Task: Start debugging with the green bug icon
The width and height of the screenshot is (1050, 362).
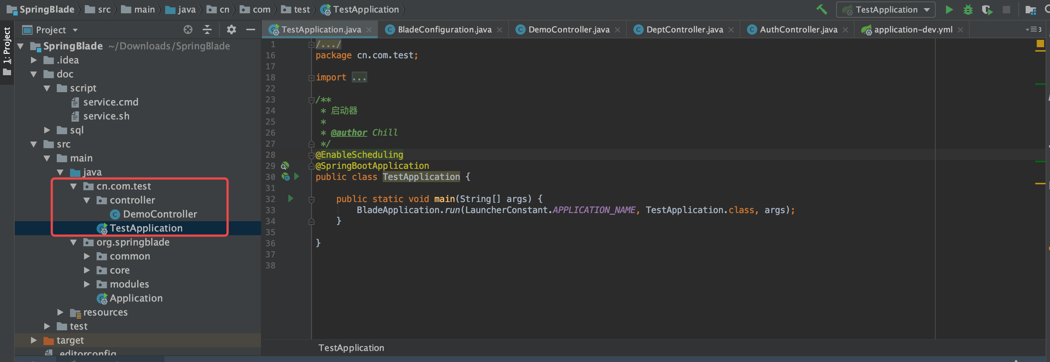Action: [968, 9]
